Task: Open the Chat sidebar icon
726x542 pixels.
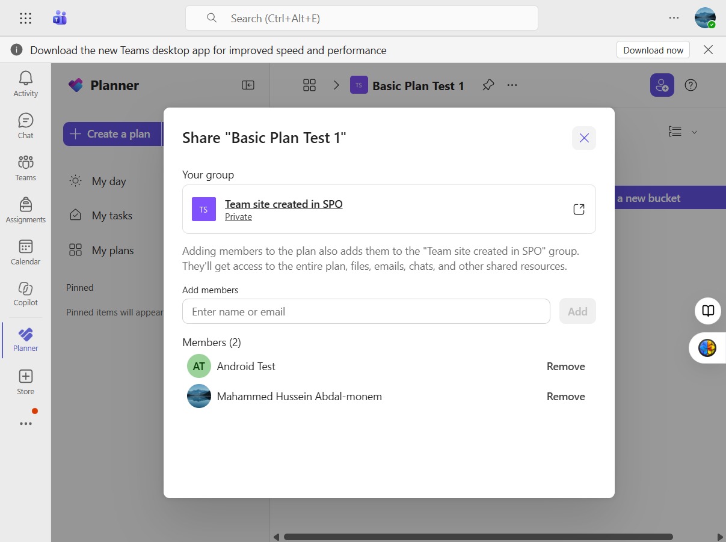Action: pyautogui.click(x=25, y=126)
